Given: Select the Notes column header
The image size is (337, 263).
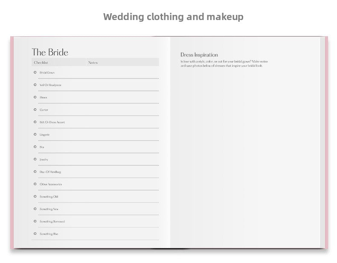Looking at the screenshot, I should pyautogui.click(x=93, y=63).
